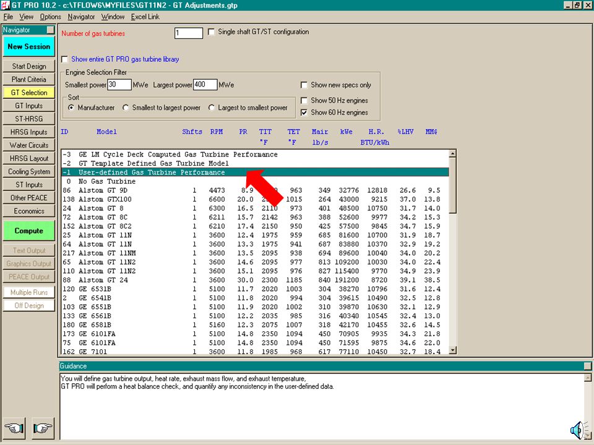Go forward with right-pointing hand icon
Screen dimensions: 594x445
point(43,428)
